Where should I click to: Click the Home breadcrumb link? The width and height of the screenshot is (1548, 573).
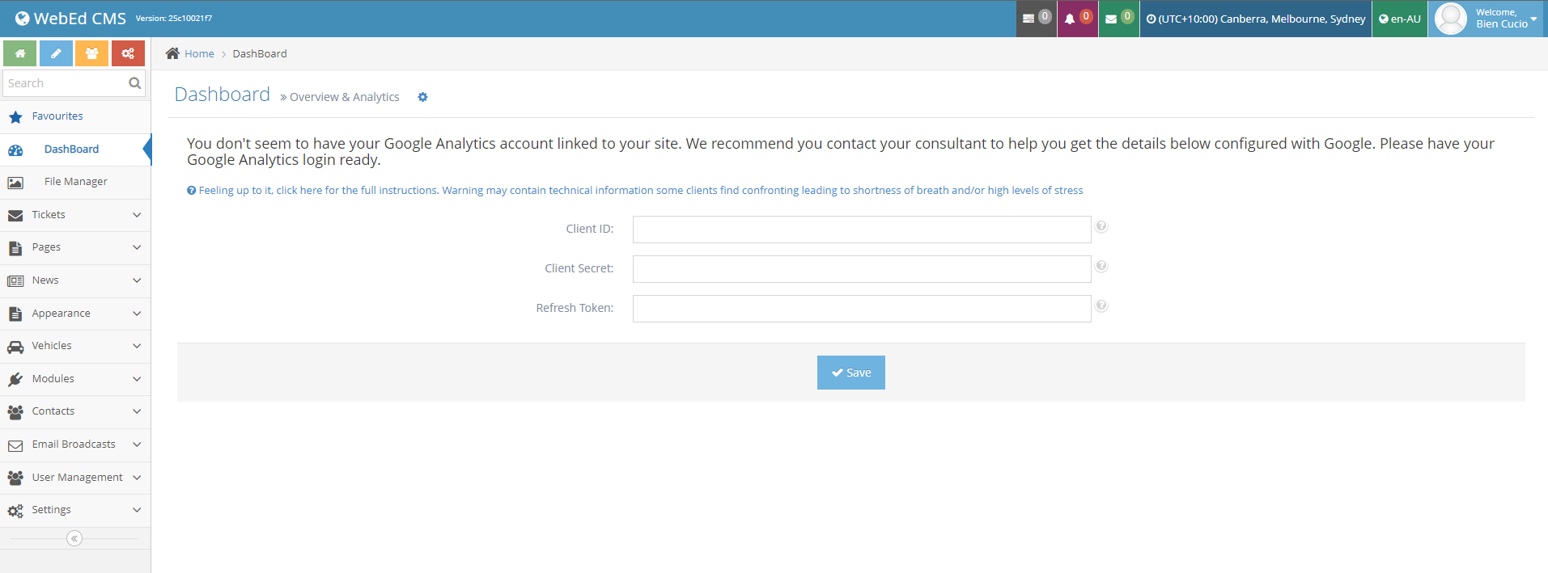tap(199, 54)
